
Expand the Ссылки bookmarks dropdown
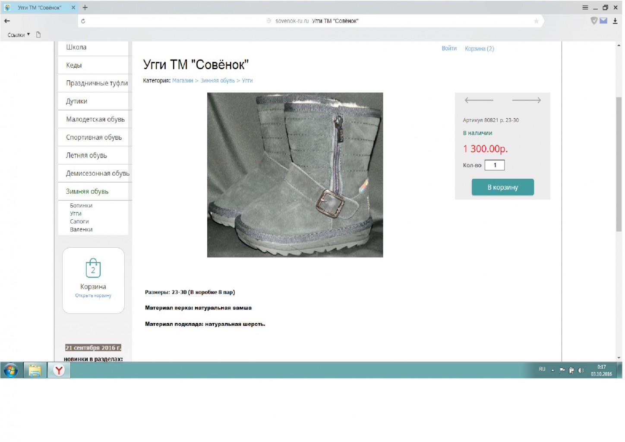[x=19, y=35]
